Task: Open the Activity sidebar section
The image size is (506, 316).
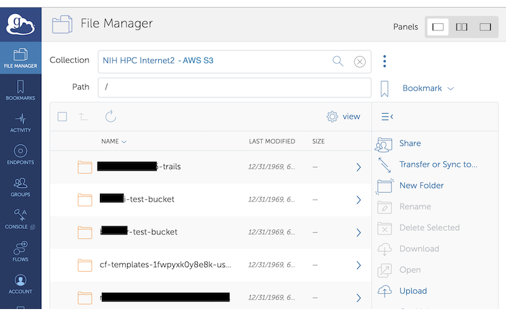Action: click(20, 123)
